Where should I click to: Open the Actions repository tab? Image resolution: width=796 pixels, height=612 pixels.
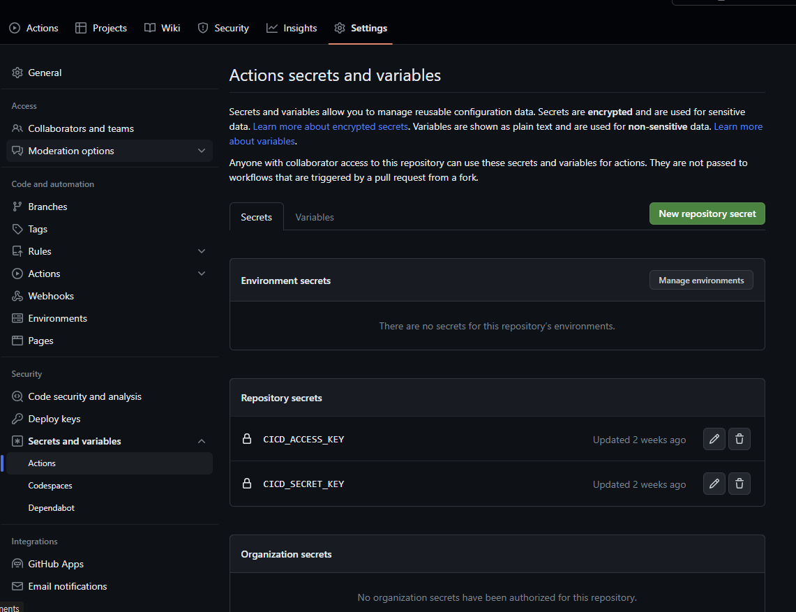coord(33,28)
